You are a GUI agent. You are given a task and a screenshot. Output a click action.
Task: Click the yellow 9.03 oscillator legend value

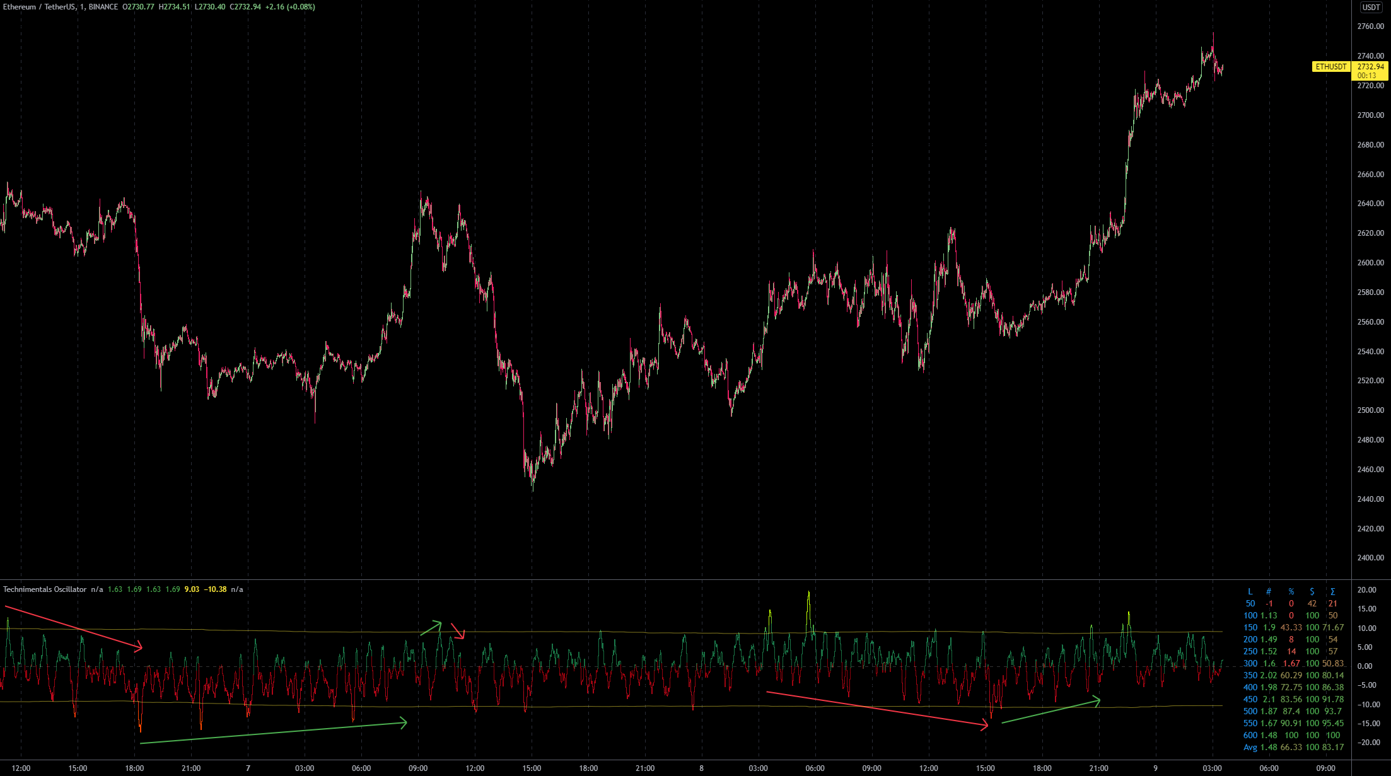point(191,589)
